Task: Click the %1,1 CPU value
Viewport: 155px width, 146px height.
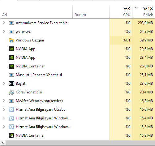Action: pyautogui.click(x=127, y=40)
